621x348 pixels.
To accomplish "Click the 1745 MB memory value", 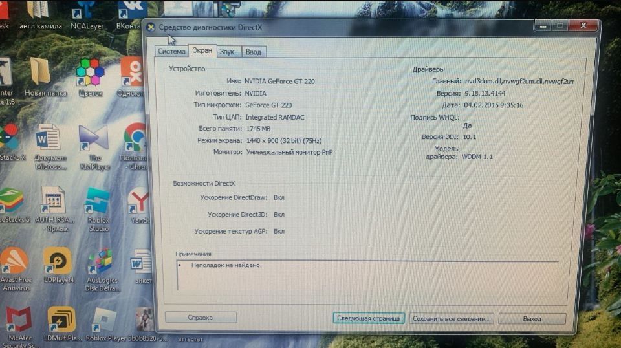I will [258, 129].
